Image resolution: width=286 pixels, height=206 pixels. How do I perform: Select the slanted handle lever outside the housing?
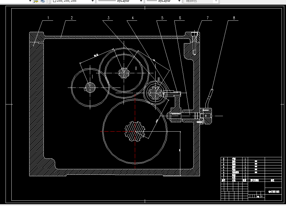pos(209,98)
